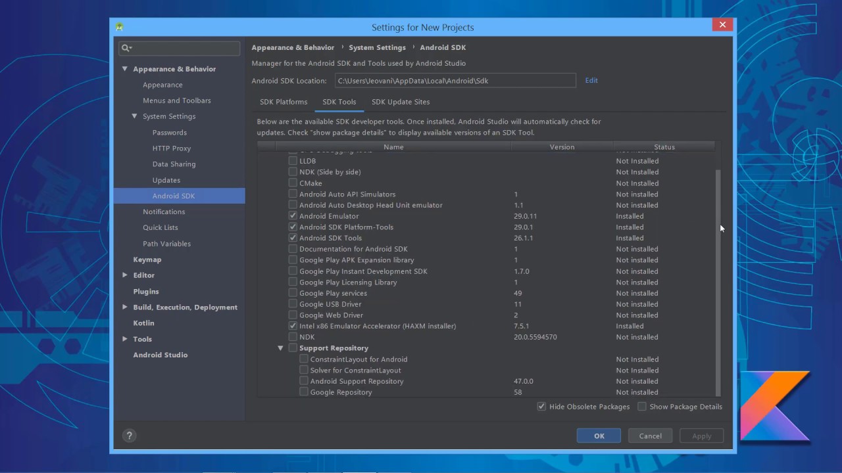Click the Edit link for SDK location
The image size is (842, 473).
pyautogui.click(x=591, y=80)
